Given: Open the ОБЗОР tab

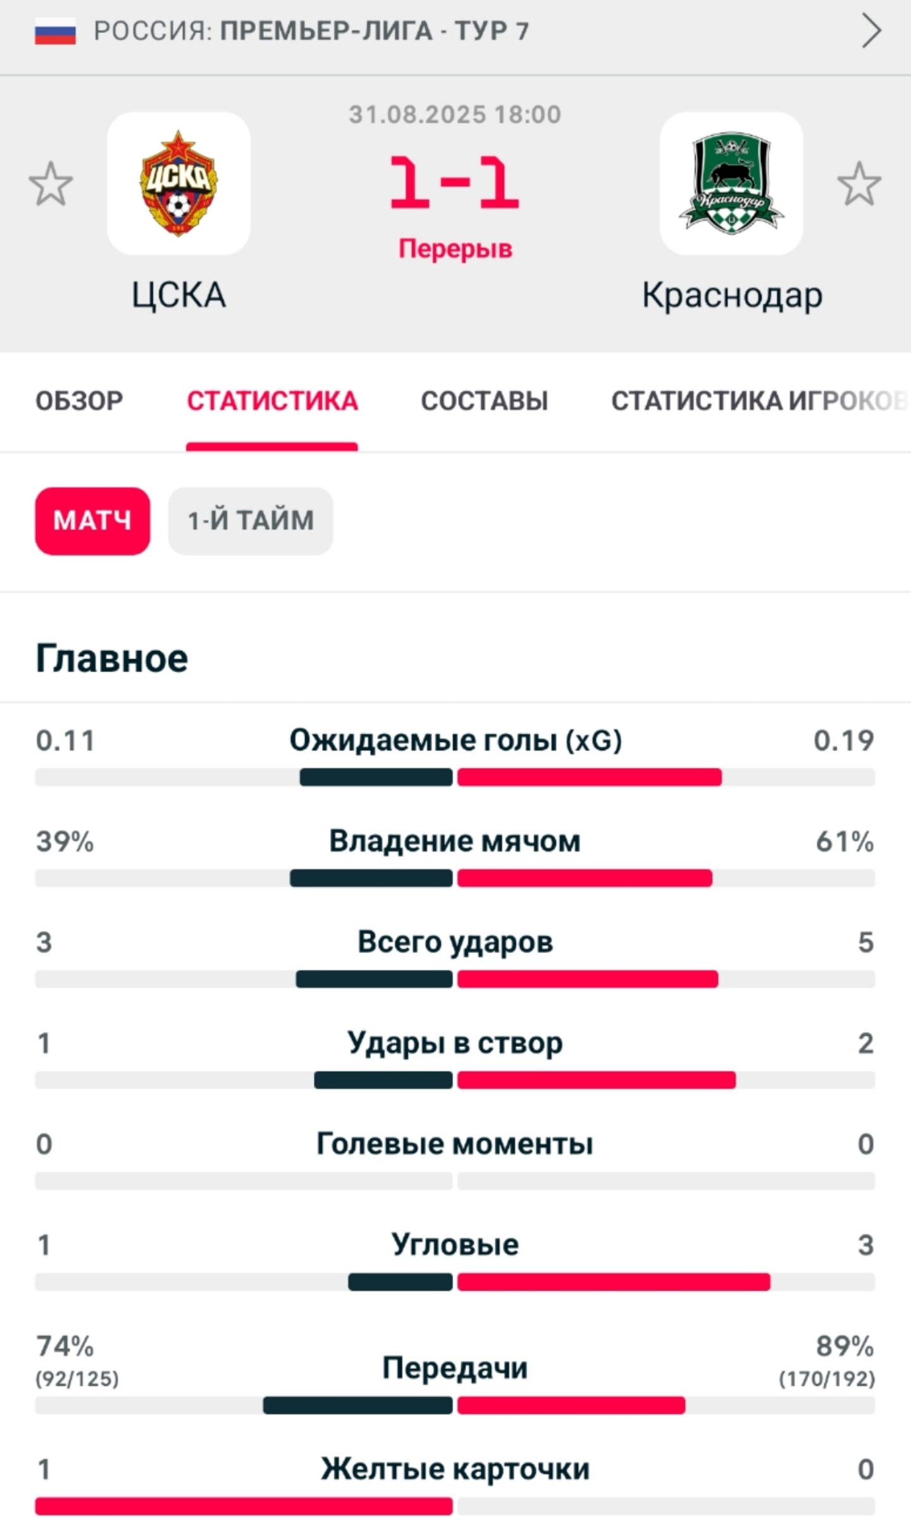Looking at the screenshot, I should (79, 401).
